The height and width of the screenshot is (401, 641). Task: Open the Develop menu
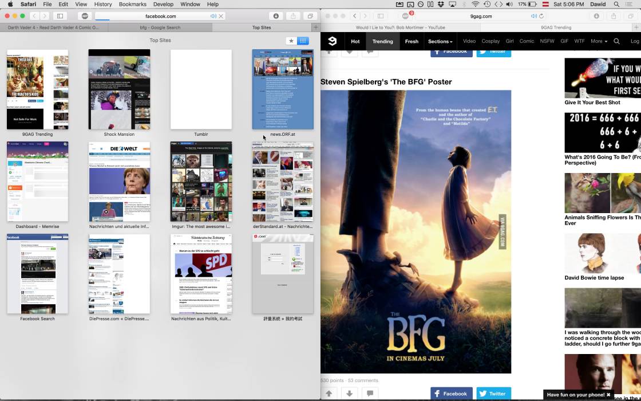tap(163, 4)
